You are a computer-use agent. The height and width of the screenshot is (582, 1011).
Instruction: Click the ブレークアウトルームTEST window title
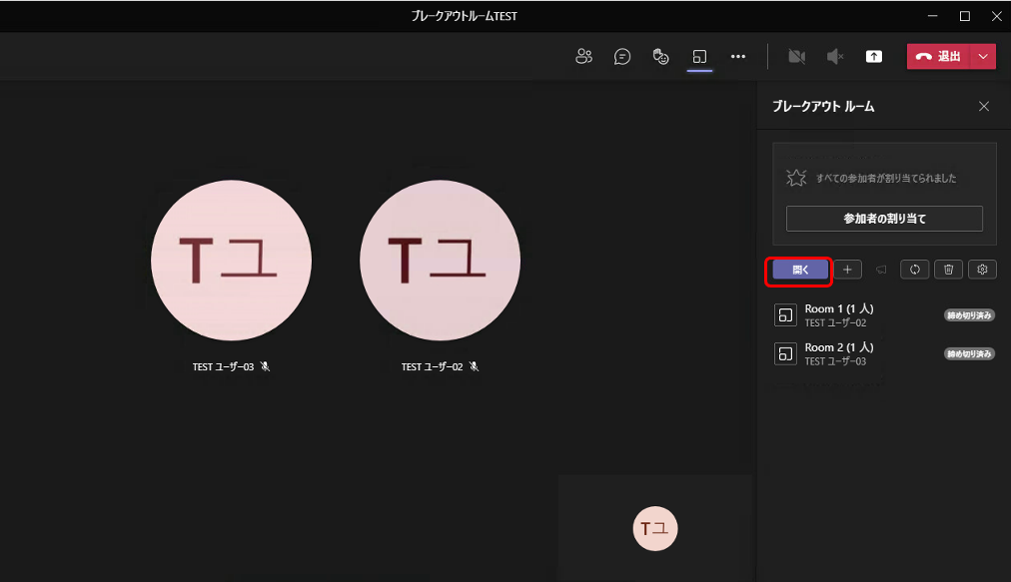pyautogui.click(x=465, y=16)
